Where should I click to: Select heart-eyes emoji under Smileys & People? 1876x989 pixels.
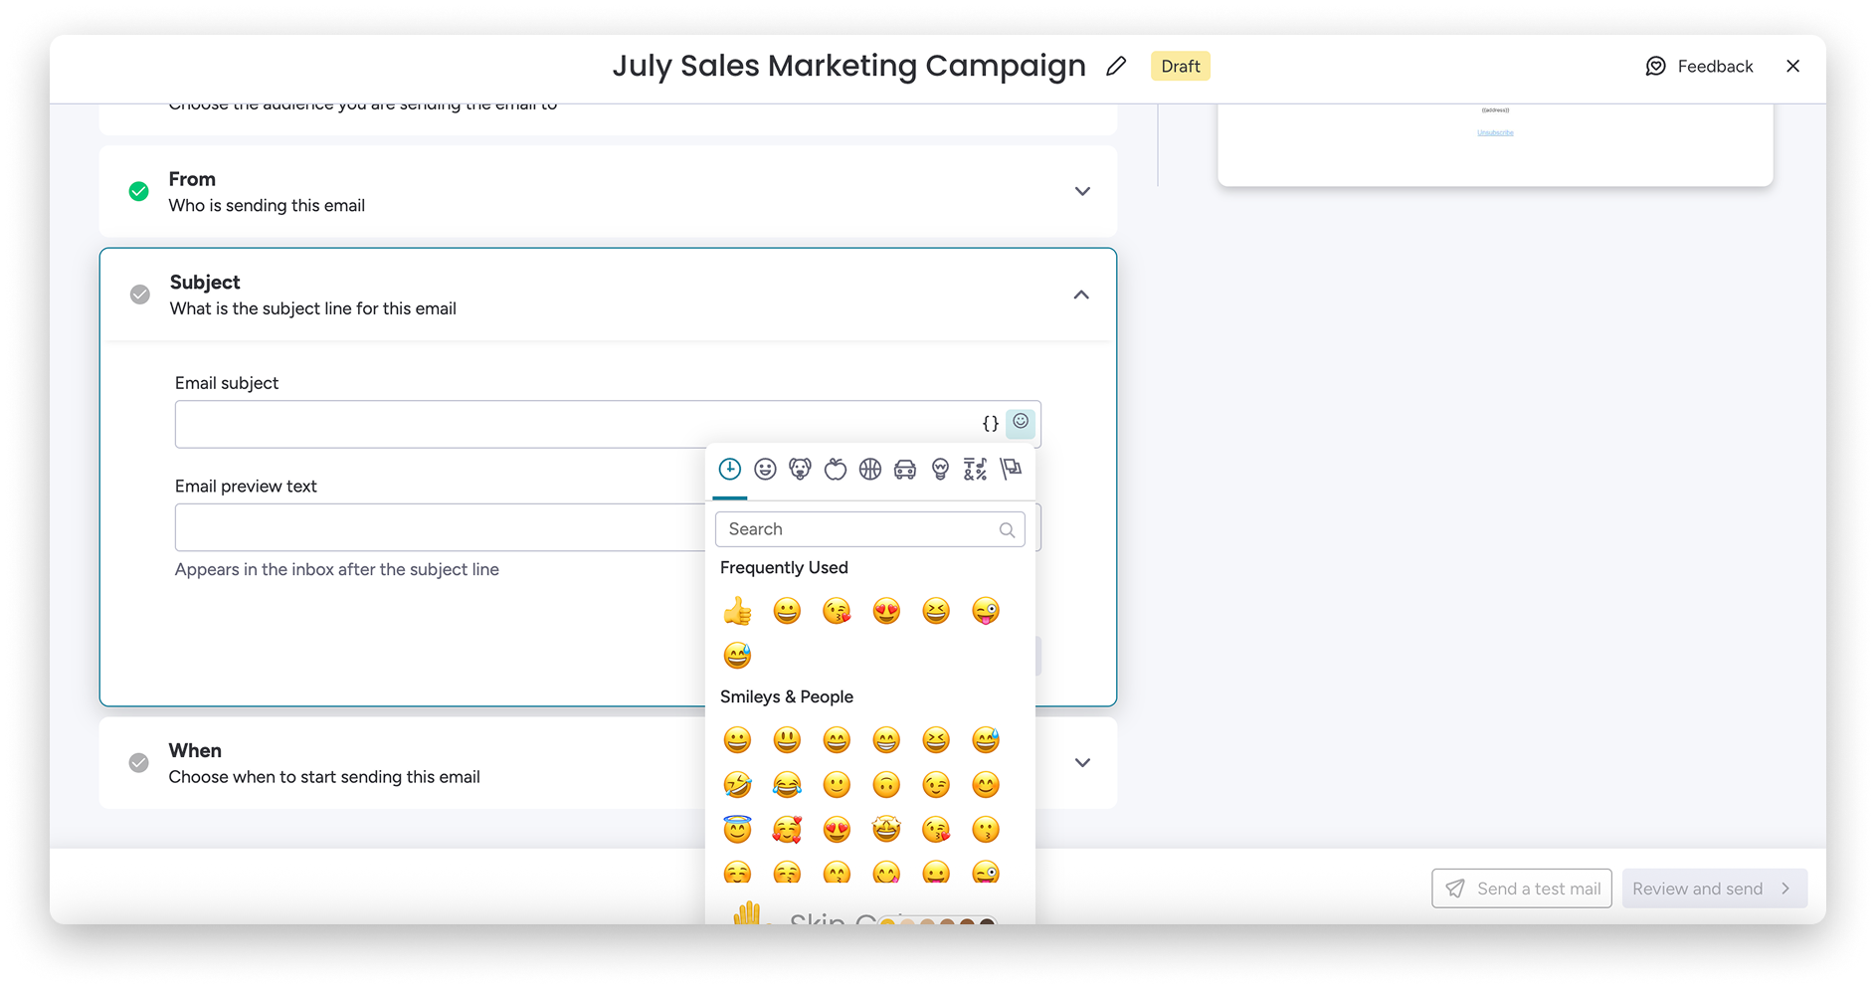837,829
